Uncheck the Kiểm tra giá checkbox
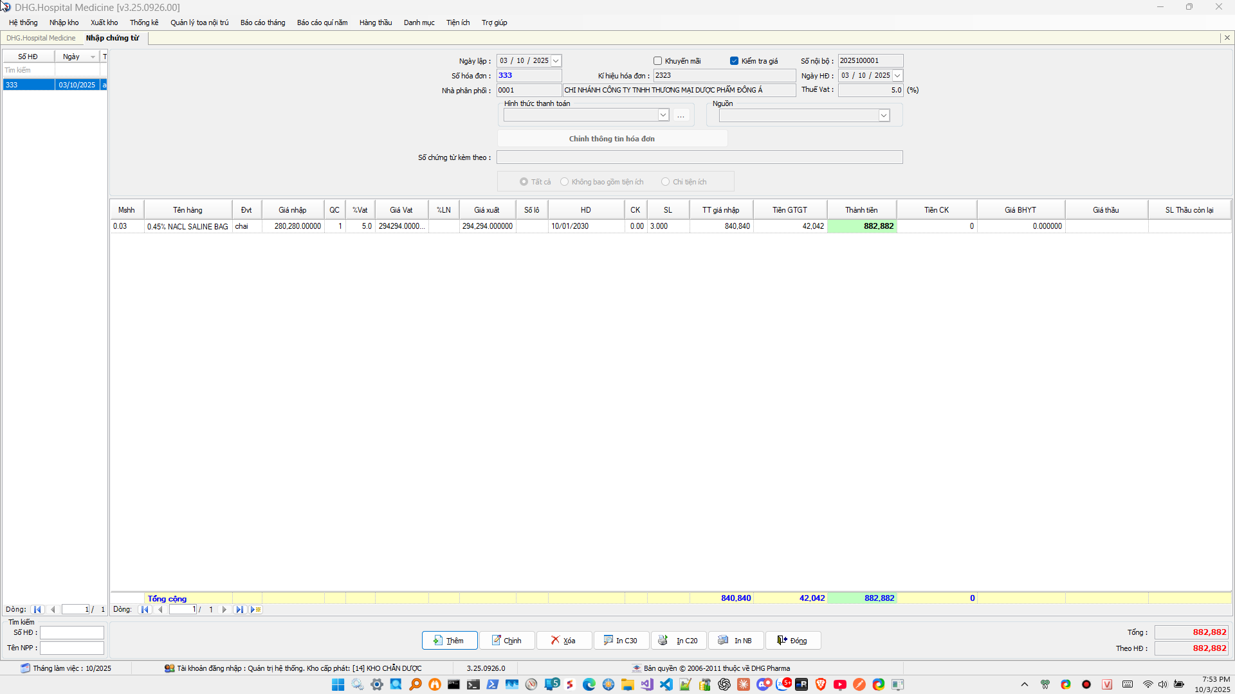Image resolution: width=1235 pixels, height=694 pixels. pos(734,61)
